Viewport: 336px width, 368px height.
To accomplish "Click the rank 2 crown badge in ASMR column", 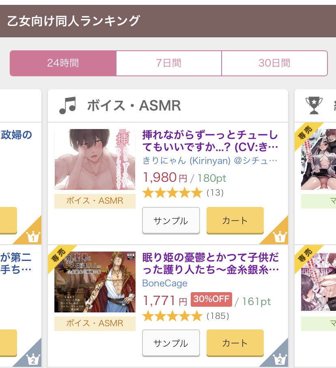I will tap(280, 359).
